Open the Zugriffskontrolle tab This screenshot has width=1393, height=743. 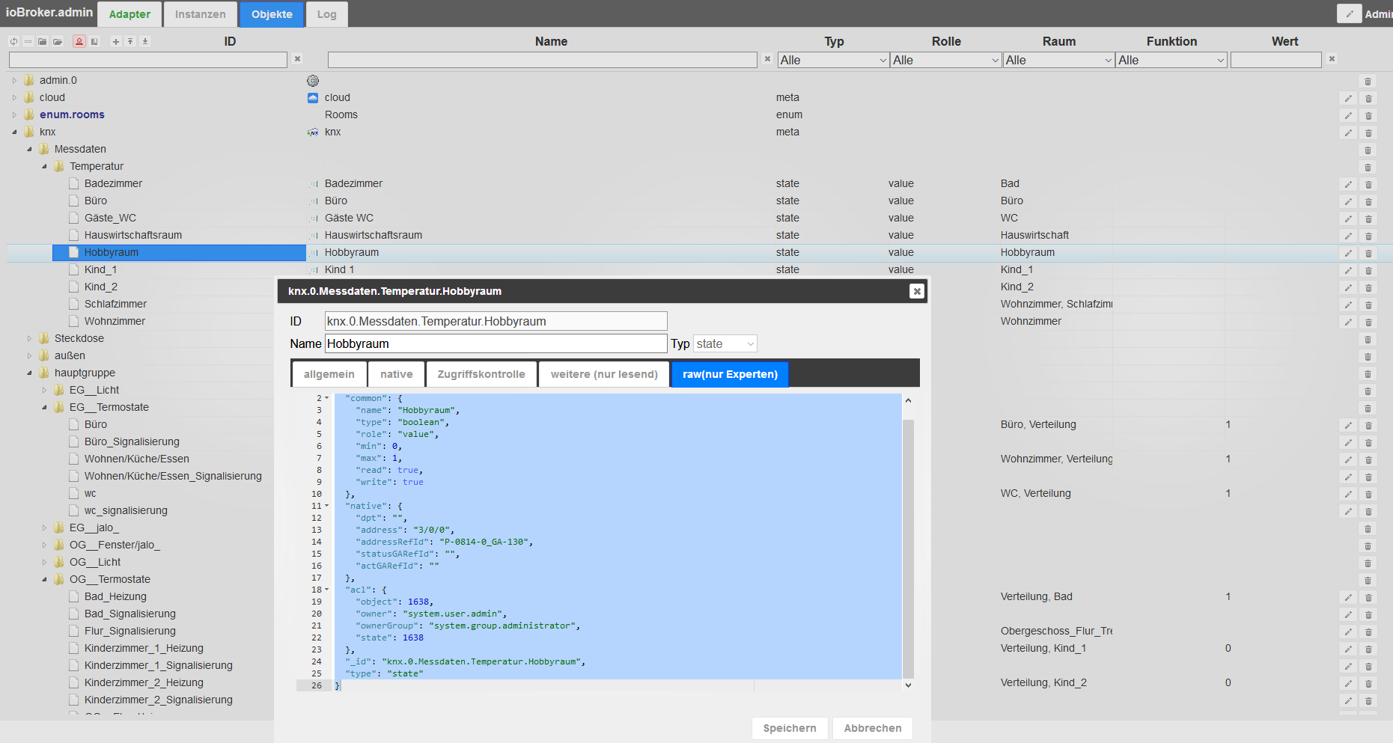pos(481,374)
